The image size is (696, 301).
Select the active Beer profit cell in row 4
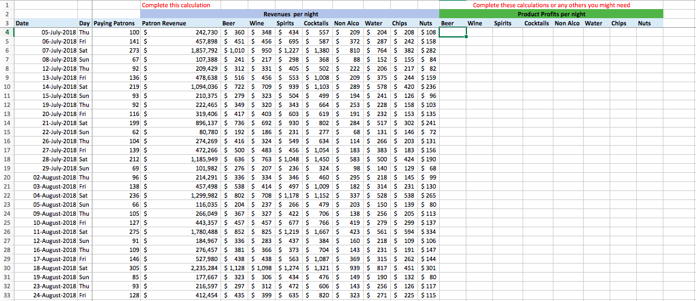pos(453,32)
